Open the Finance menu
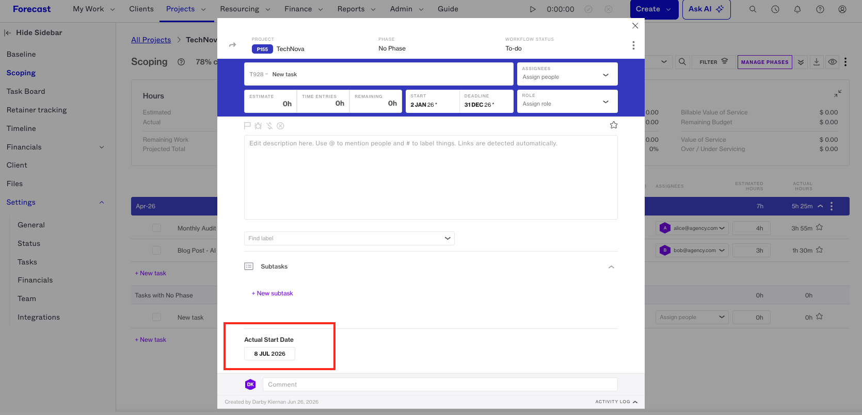The image size is (862, 415). 304,9
